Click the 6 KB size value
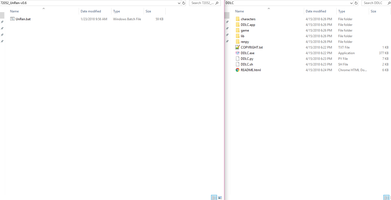 (385, 70)
